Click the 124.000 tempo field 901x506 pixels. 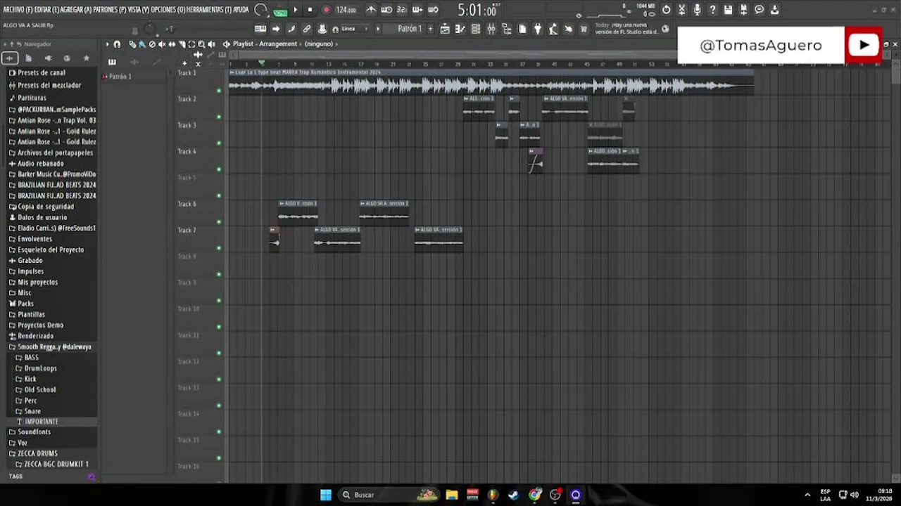346,10
